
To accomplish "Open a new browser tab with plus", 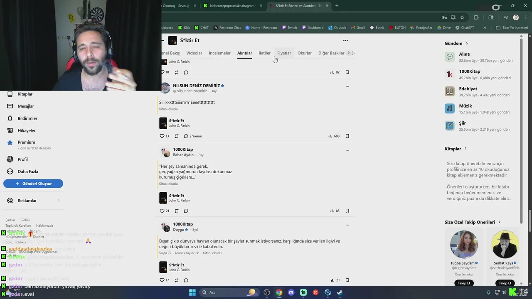I will [x=337, y=6].
